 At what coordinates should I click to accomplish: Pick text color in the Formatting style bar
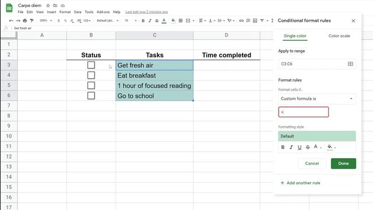[x=318, y=147]
